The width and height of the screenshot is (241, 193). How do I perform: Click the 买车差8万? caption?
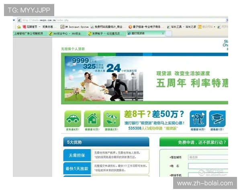(x=73, y=129)
